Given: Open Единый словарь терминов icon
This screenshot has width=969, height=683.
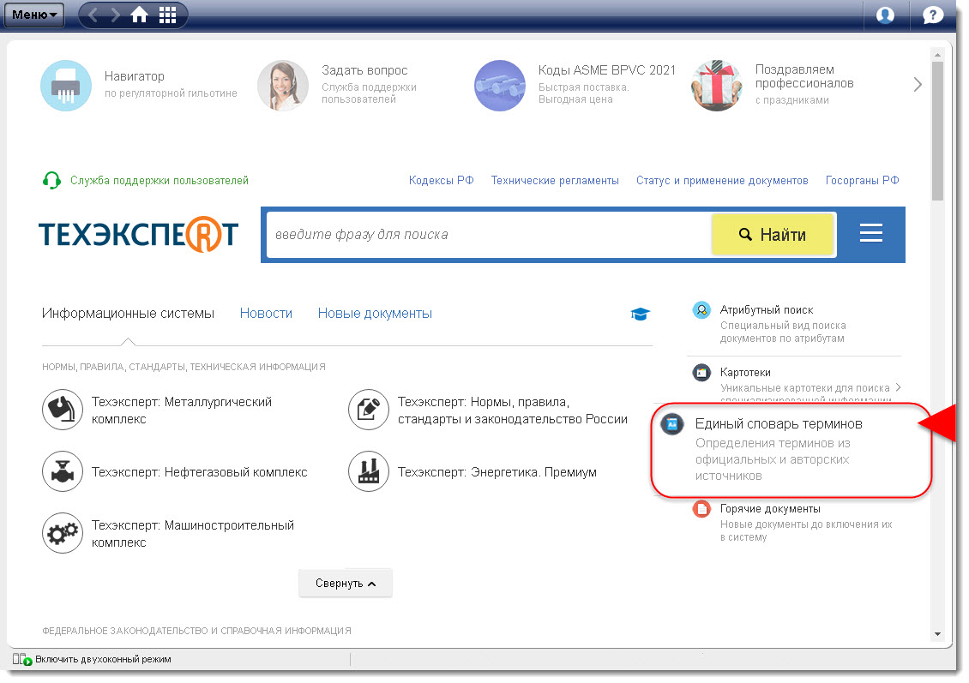Looking at the screenshot, I should (x=671, y=424).
